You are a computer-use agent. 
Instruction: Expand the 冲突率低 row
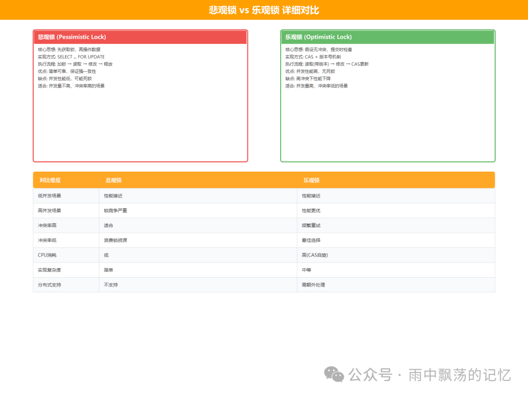[x=45, y=240]
